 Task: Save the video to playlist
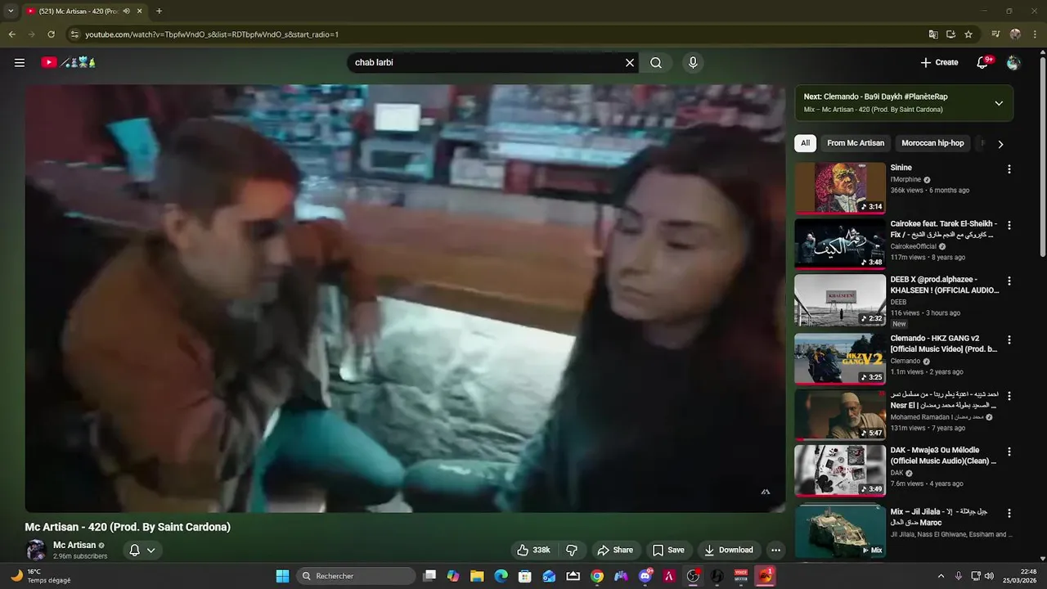pos(668,550)
